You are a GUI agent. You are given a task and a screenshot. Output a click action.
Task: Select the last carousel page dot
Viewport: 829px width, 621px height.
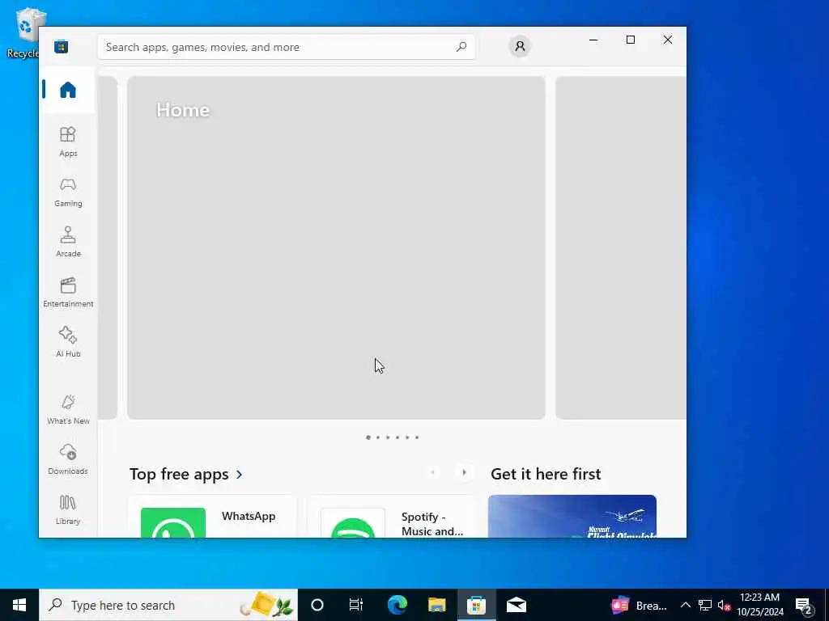pyautogui.click(x=417, y=437)
